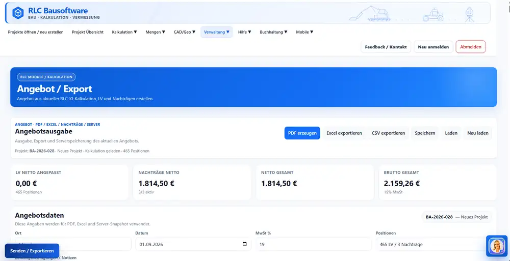Go to Projekt Übersicht

click(x=88, y=32)
